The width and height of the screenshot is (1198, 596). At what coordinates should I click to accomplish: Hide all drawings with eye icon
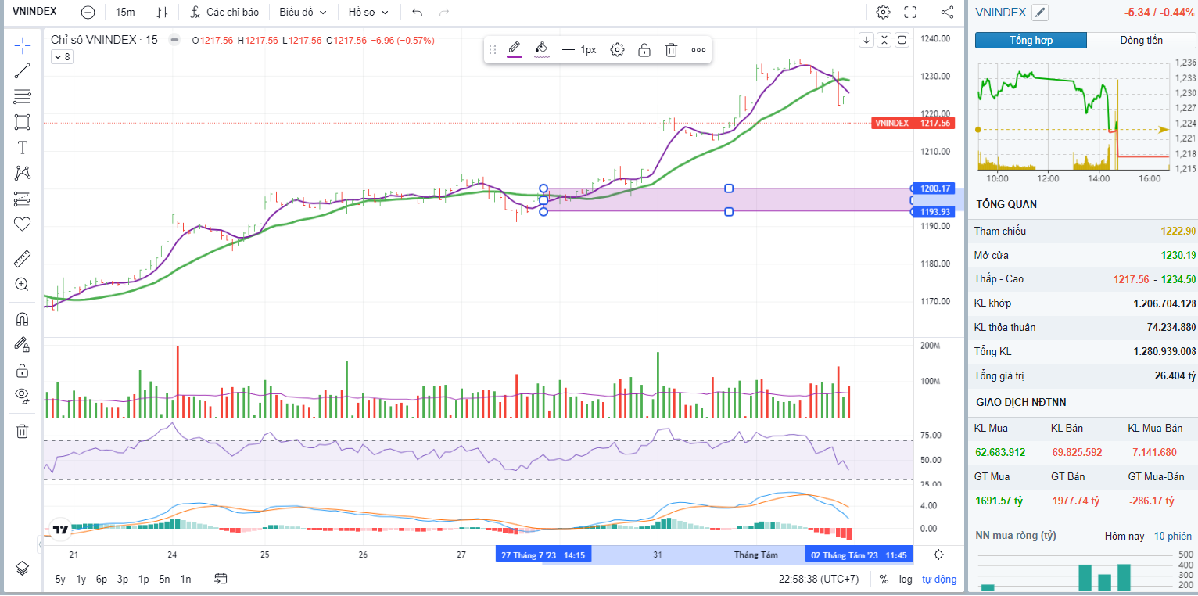coord(23,396)
